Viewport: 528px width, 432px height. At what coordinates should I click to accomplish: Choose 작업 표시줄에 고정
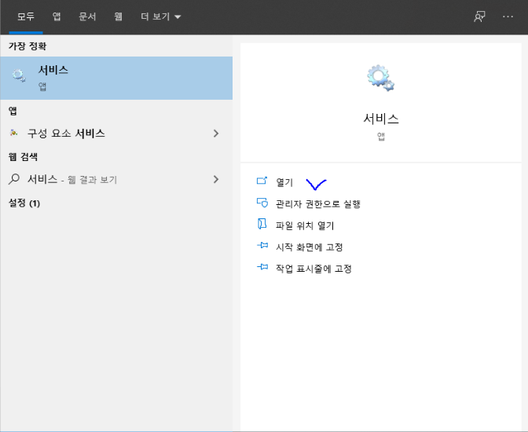tap(313, 269)
